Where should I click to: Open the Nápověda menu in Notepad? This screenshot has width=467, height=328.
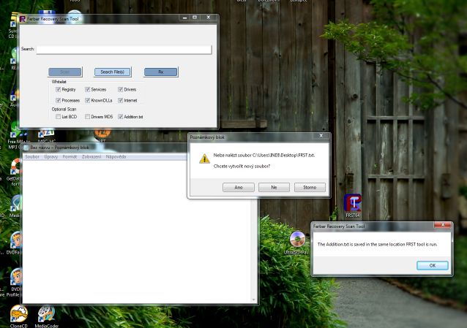116,156
